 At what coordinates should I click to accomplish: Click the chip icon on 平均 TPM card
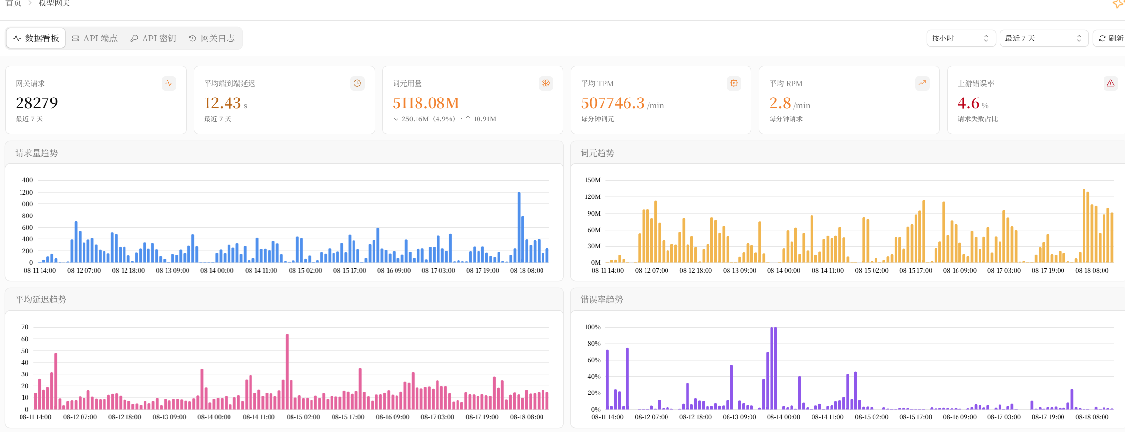[734, 83]
